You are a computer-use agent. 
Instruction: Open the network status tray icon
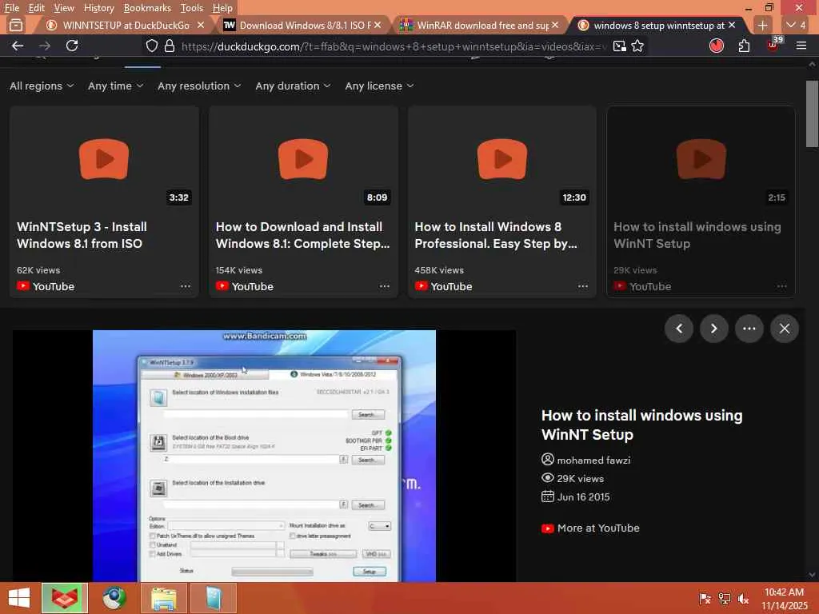coord(725,599)
